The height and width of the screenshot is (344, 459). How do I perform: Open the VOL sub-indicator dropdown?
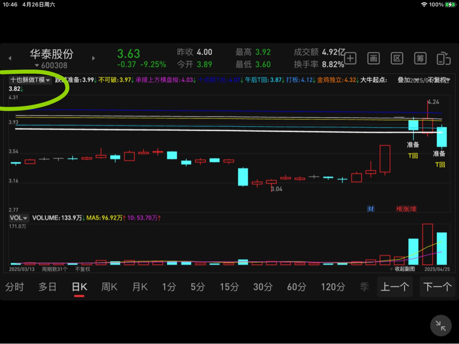pos(18,218)
